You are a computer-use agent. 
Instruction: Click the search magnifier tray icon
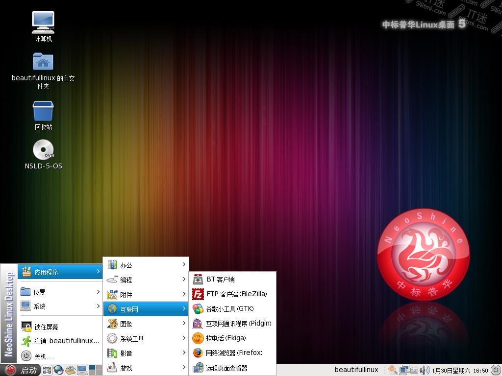[393, 370]
